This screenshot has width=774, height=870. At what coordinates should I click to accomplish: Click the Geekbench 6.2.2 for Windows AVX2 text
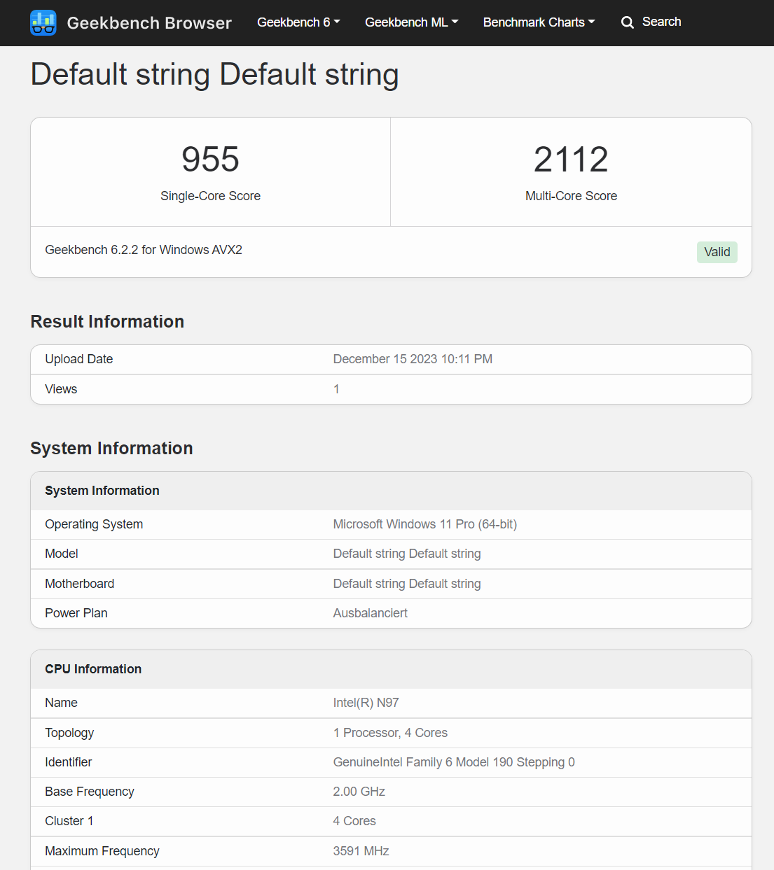pos(144,250)
